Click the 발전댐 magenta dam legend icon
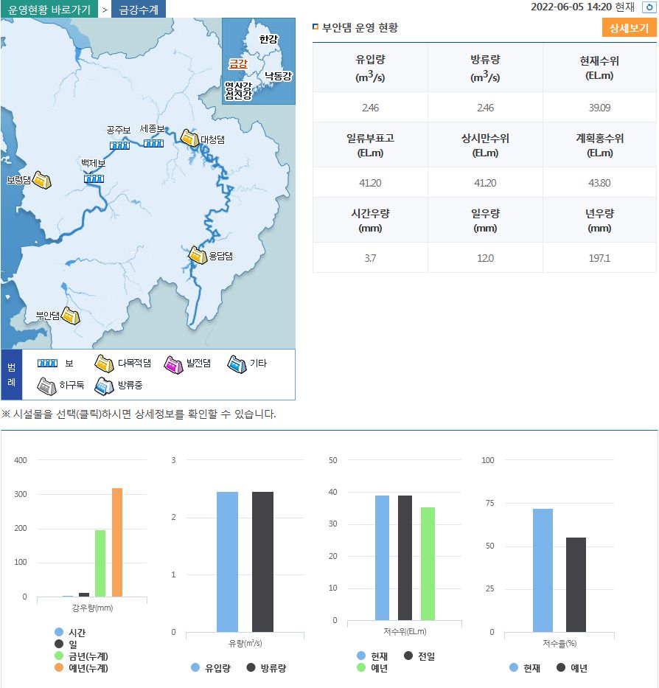The image size is (659, 688). click(173, 365)
